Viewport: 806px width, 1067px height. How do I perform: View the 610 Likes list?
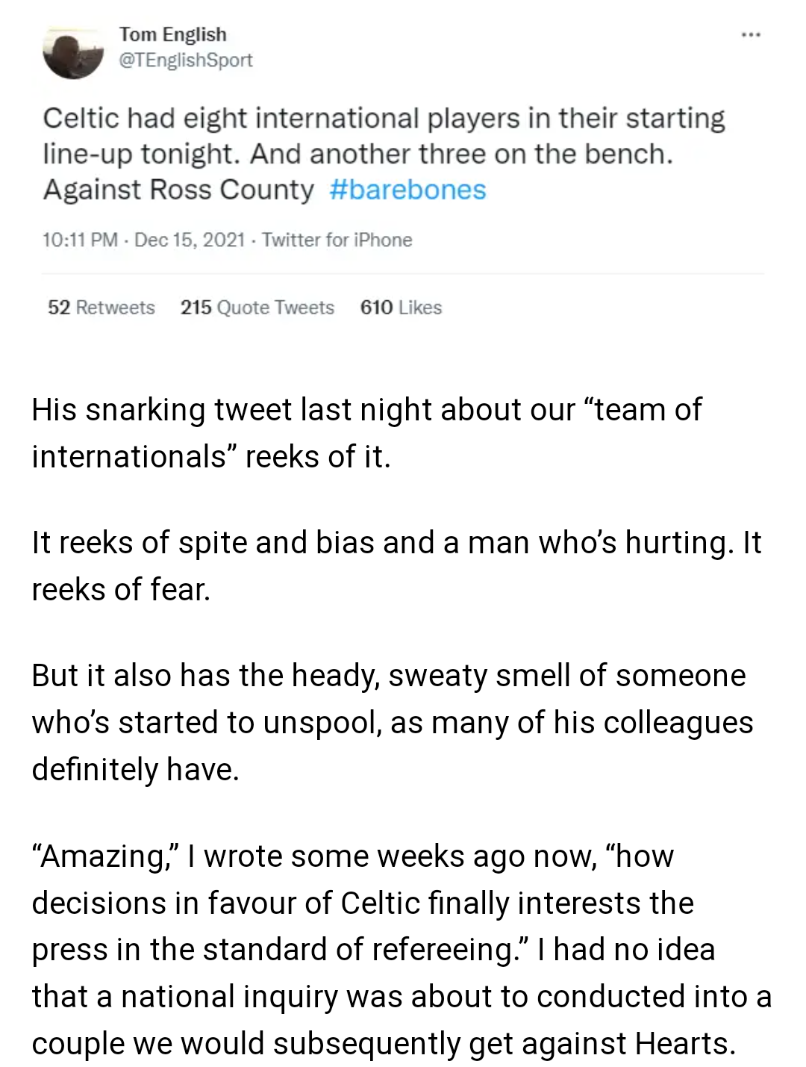click(402, 308)
